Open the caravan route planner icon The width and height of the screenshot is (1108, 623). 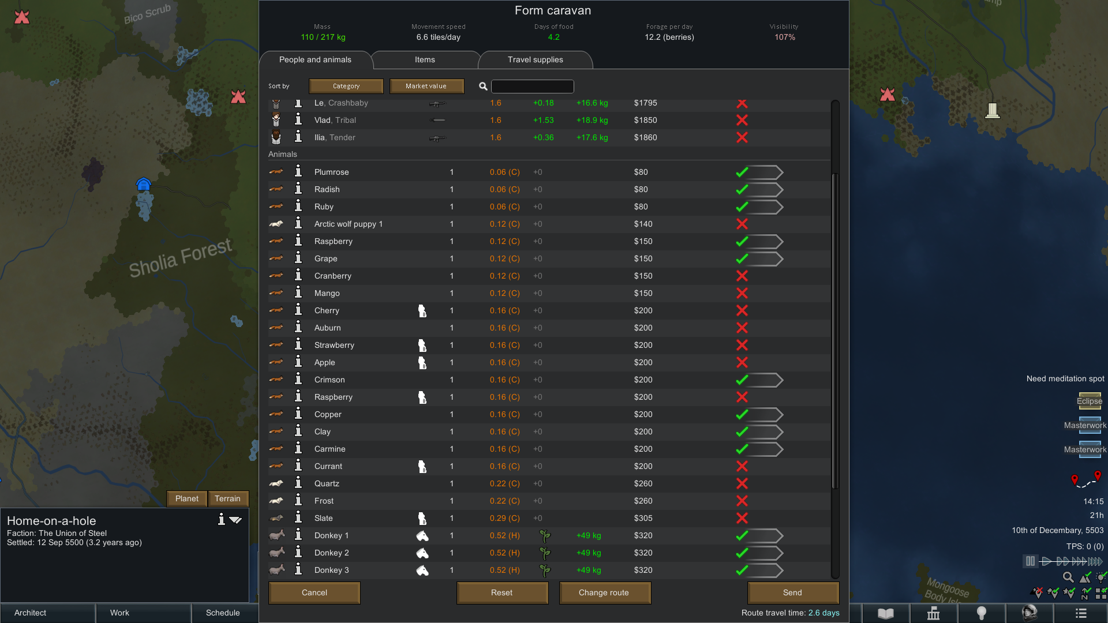pos(1086,479)
